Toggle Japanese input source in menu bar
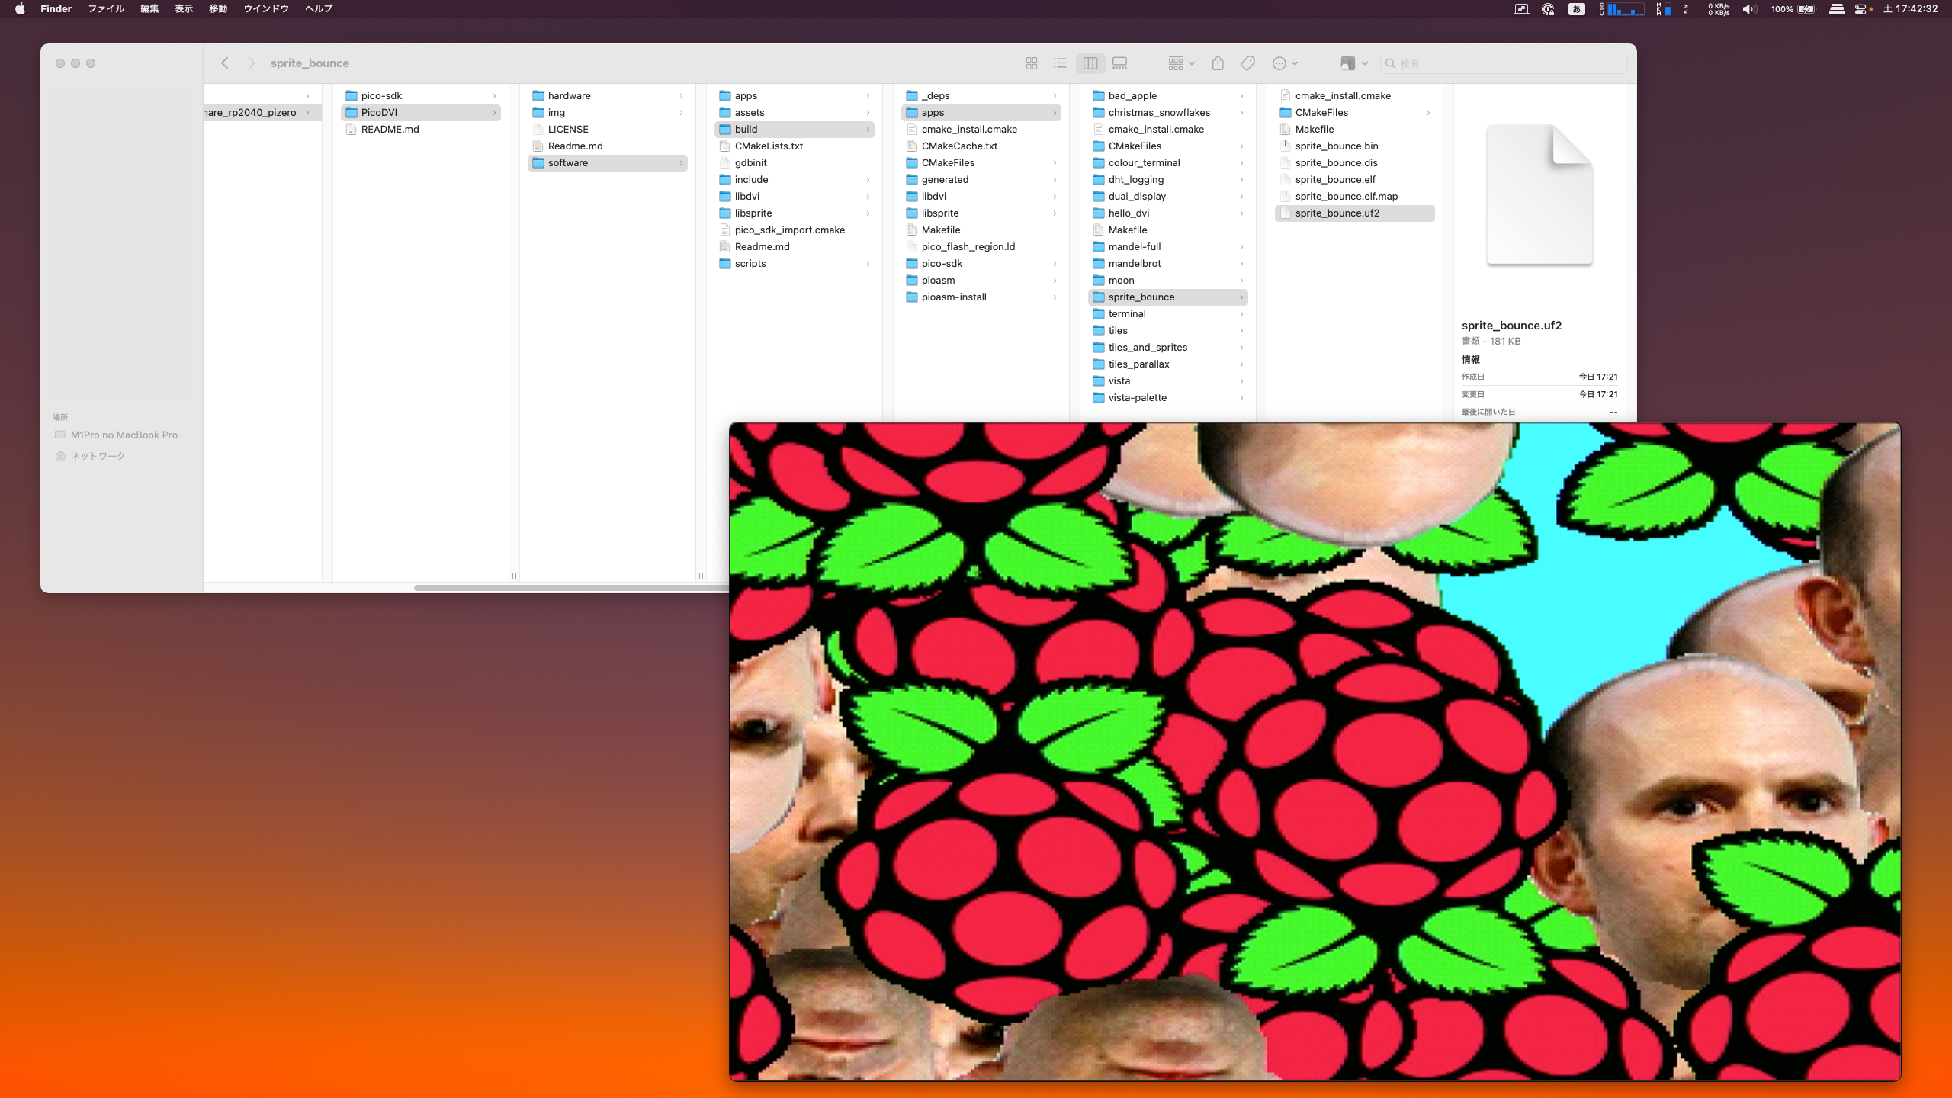This screenshot has width=1952, height=1098. tap(1576, 9)
